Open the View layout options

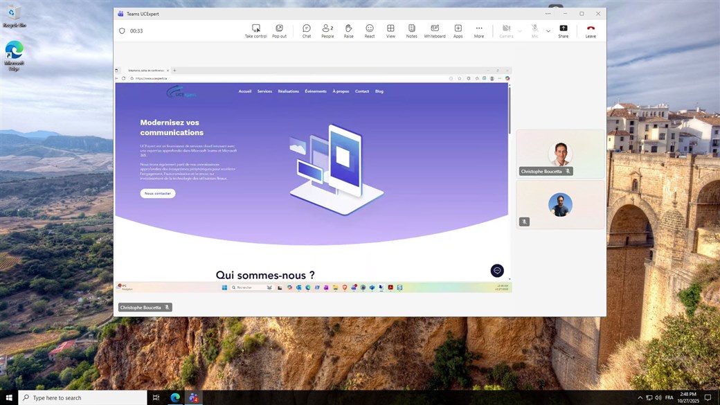390,30
